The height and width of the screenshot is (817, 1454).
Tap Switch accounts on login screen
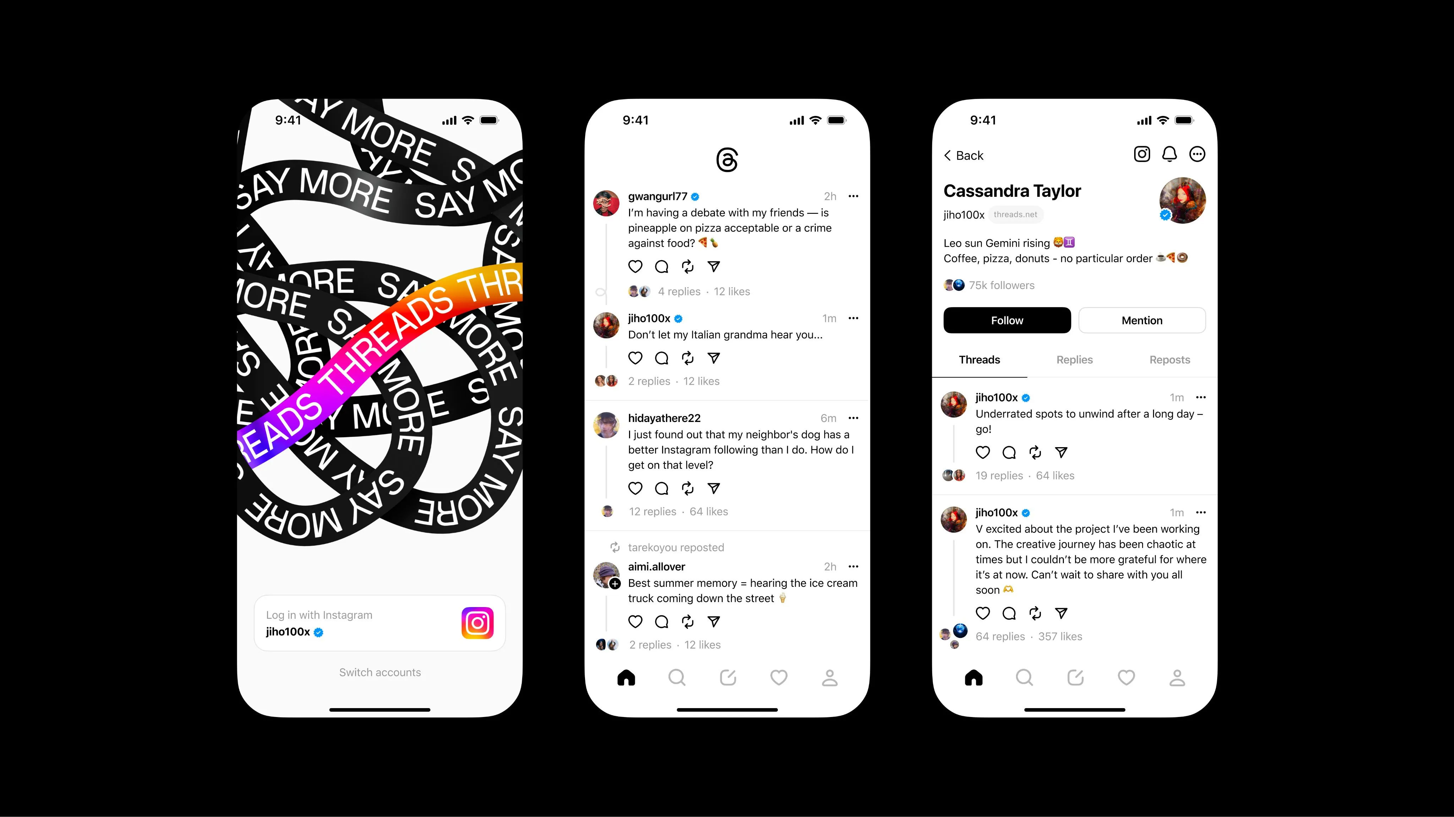click(x=379, y=671)
